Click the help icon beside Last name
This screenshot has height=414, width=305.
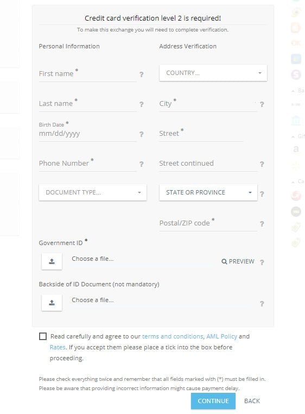(142, 104)
